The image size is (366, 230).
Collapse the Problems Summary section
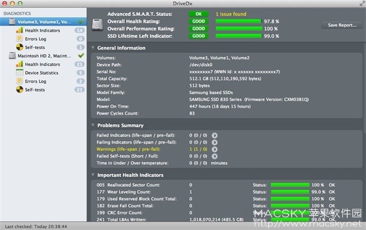click(93, 125)
